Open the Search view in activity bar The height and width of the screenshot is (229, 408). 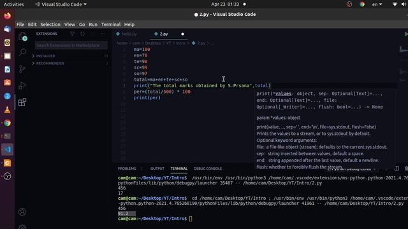[22, 52]
